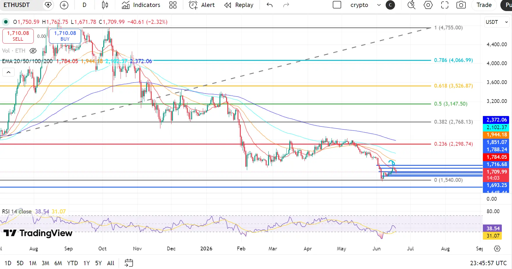Switch to the YTD date range
This screenshot has width=512, height=269.
pyautogui.click(x=72, y=263)
